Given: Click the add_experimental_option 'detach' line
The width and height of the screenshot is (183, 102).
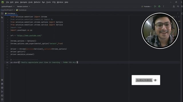Looking at the screenshot, I should click(37, 44).
